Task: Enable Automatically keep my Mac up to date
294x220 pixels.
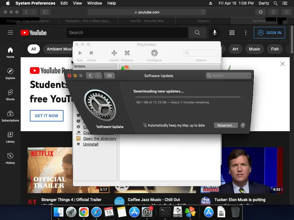Action: [145, 125]
